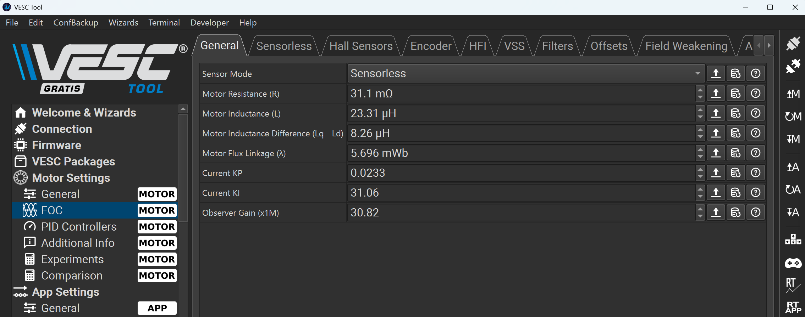
Task: Toggle RT realtime data streaming icon
Action: 793,285
